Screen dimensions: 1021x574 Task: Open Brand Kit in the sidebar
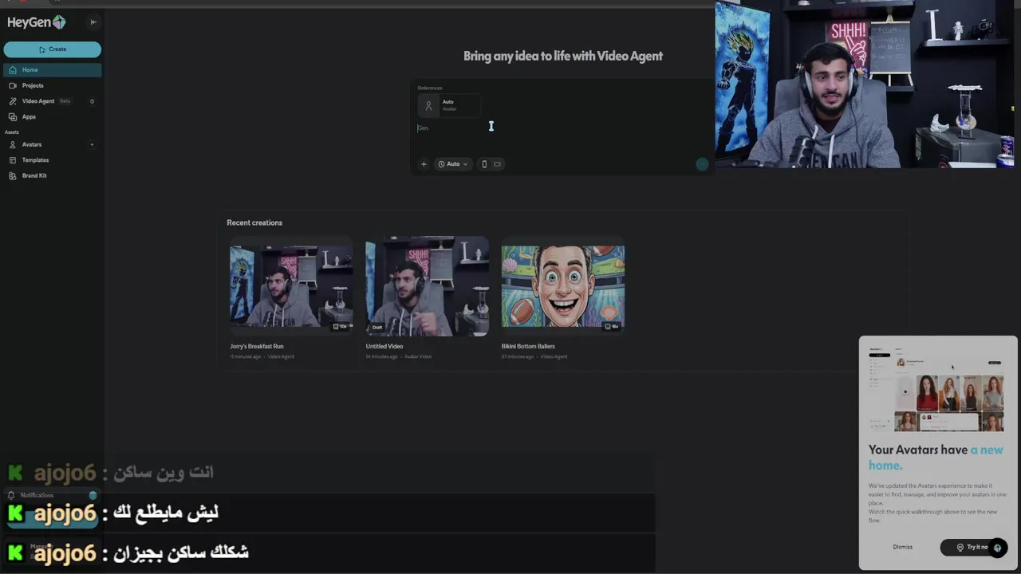click(52, 175)
